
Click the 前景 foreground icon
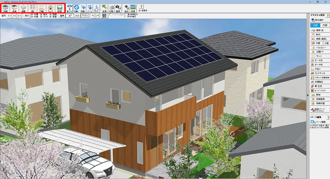104,9
